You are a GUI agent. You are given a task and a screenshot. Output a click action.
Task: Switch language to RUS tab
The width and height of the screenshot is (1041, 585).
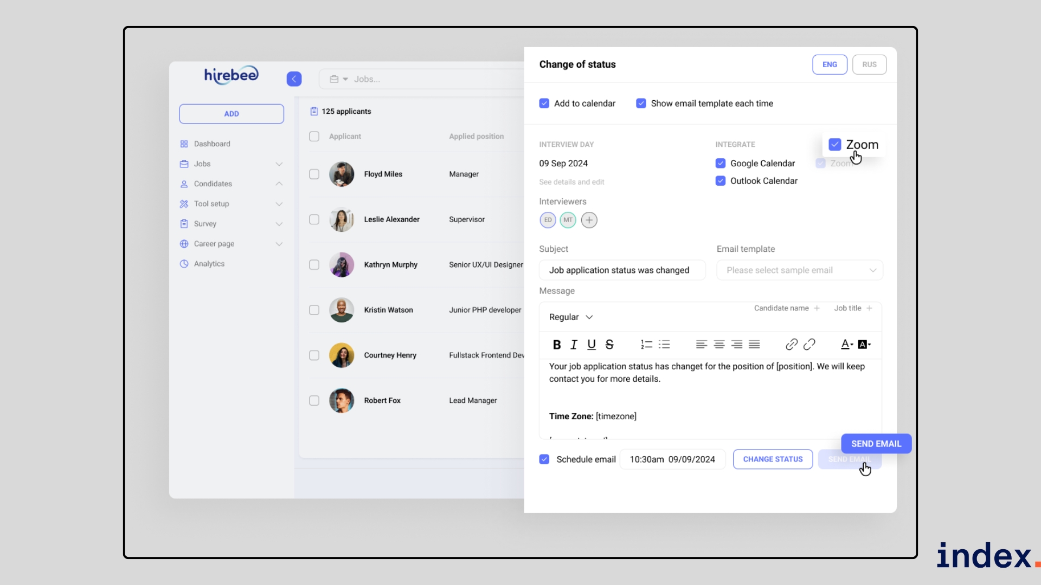point(869,64)
